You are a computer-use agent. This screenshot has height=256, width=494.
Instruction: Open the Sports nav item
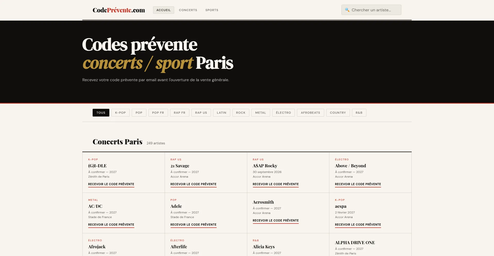click(212, 10)
